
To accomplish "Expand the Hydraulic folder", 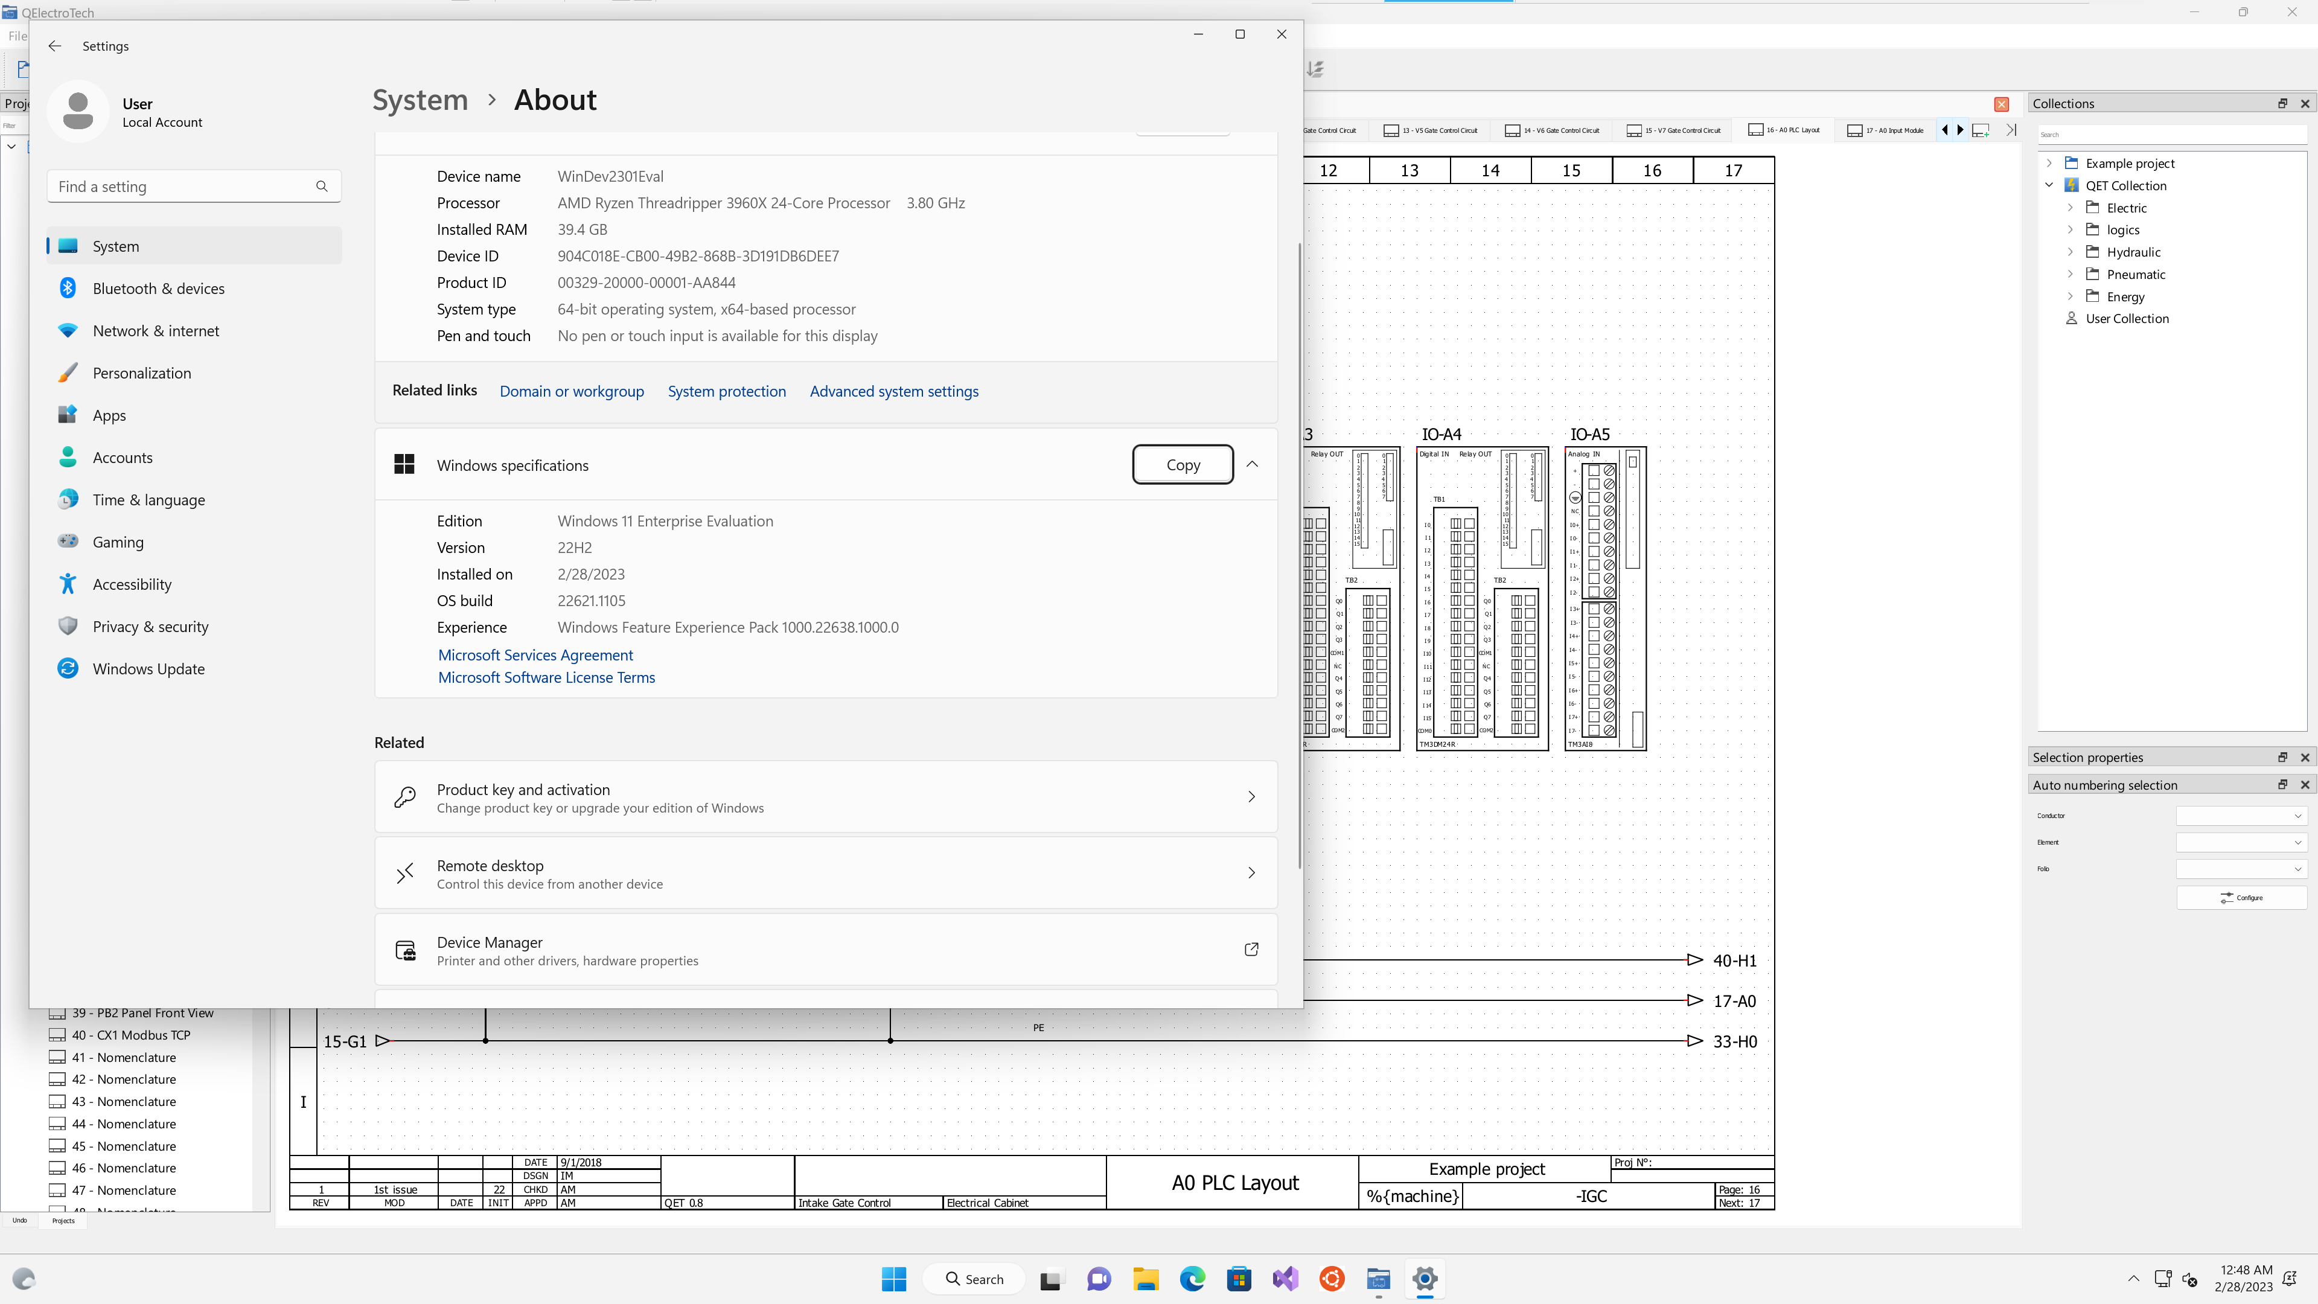I will tap(2070, 252).
